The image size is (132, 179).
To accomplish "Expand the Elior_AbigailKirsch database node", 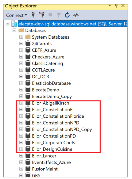I will 21,103.
